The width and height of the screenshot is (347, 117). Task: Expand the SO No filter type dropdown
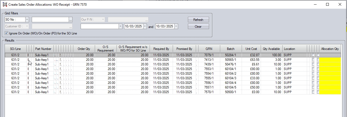[x=27, y=20]
